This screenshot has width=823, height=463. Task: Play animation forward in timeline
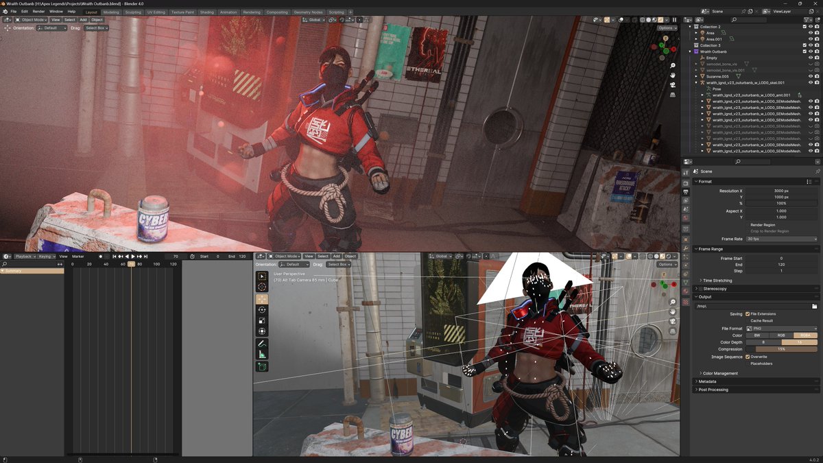(133, 256)
